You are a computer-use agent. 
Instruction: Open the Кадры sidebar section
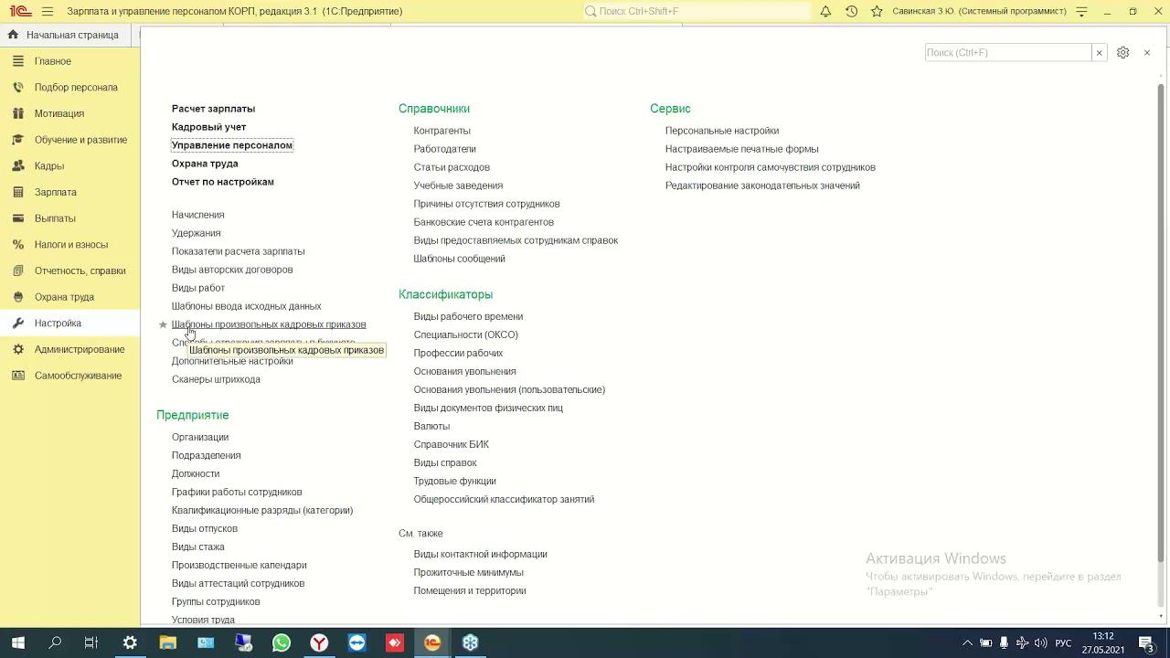(x=69, y=166)
